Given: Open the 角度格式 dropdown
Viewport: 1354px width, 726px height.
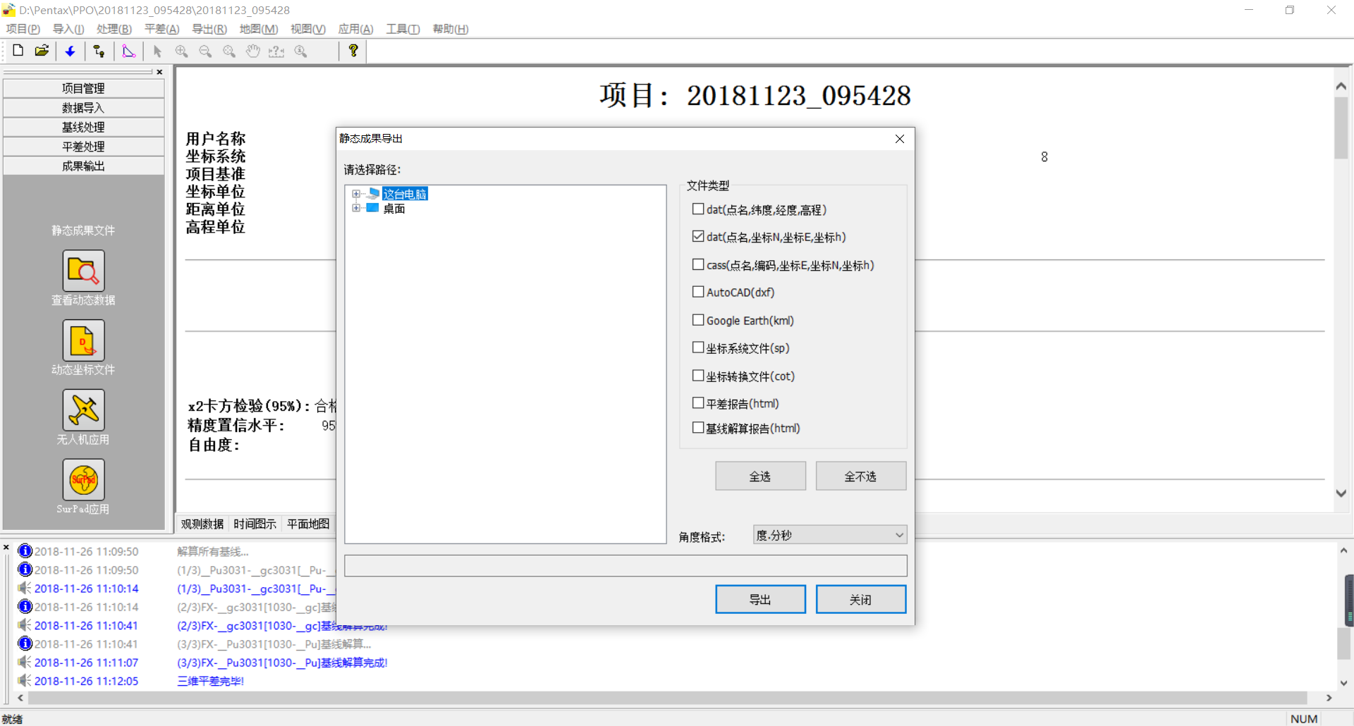Looking at the screenshot, I should [x=829, y=535].
